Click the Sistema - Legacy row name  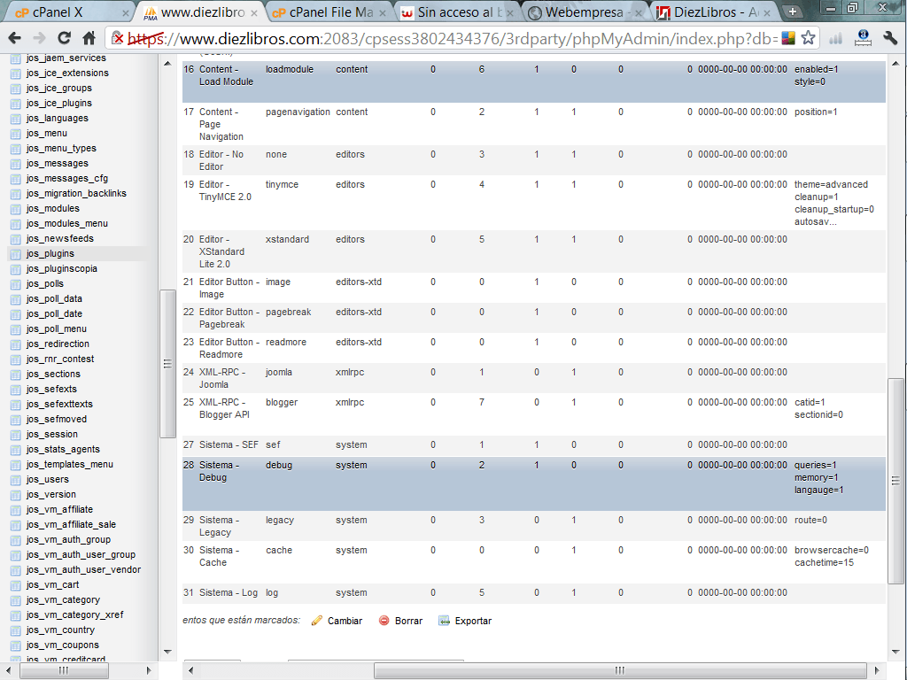(219, 526)
